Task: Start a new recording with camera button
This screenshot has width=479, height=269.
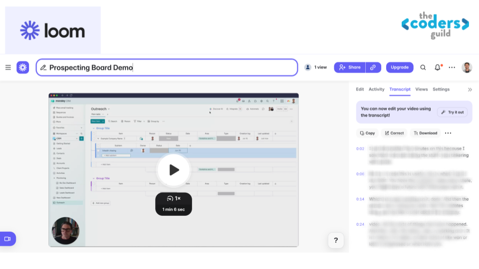Action: click(7, 239)
